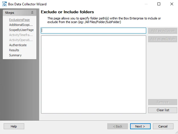This screenshot has width=178, height=134.
Task: Click the Box app icon in title bar
Action: click(5, 4)
